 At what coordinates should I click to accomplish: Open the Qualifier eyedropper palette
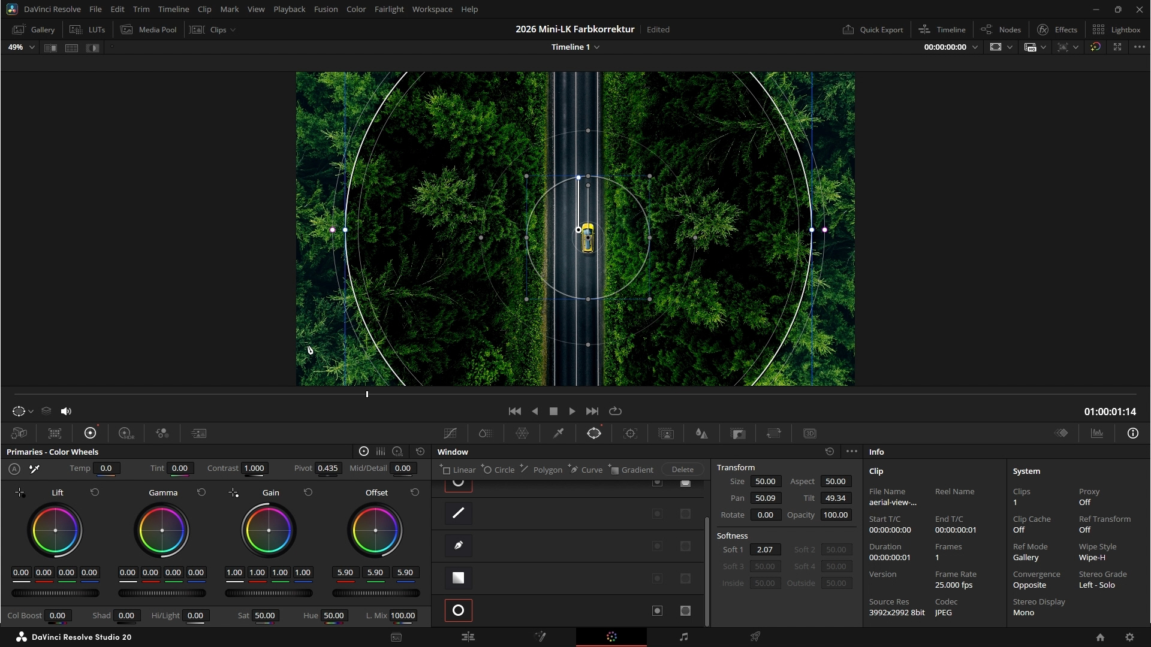pyautogui.click(x=558, y=433)
